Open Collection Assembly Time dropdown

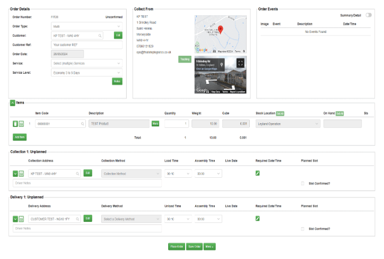(x=208, y=174)
